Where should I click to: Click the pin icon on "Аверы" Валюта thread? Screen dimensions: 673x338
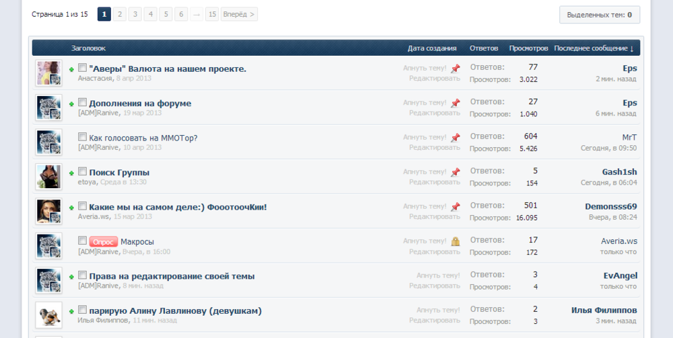pos(456,68)
